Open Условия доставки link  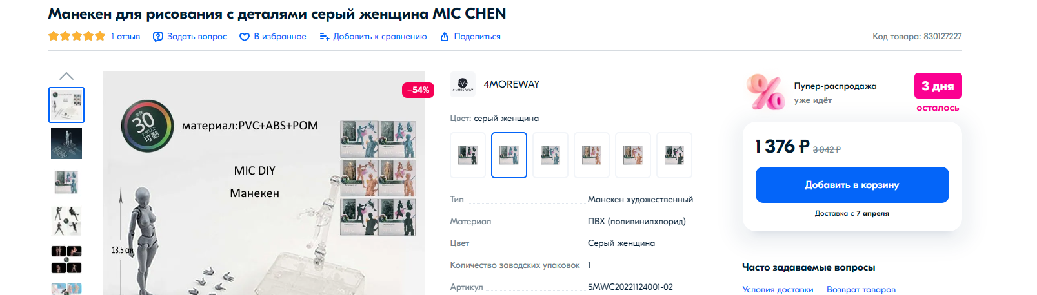778,289
